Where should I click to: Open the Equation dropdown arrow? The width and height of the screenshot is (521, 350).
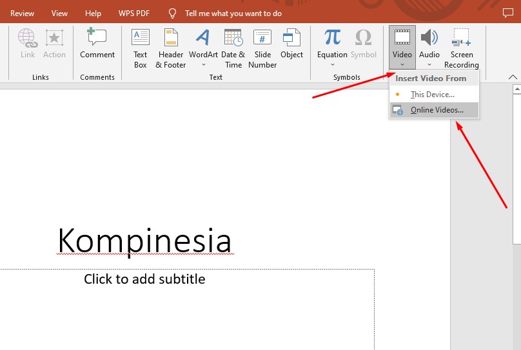pos(332,64)
